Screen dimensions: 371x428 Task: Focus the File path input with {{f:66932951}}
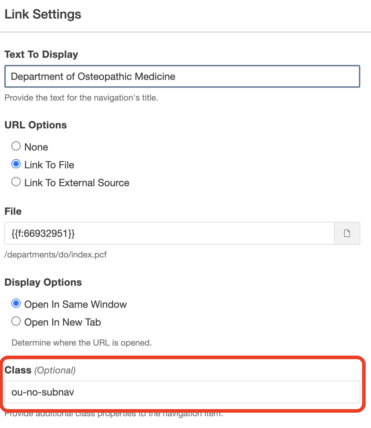[169, 234]
